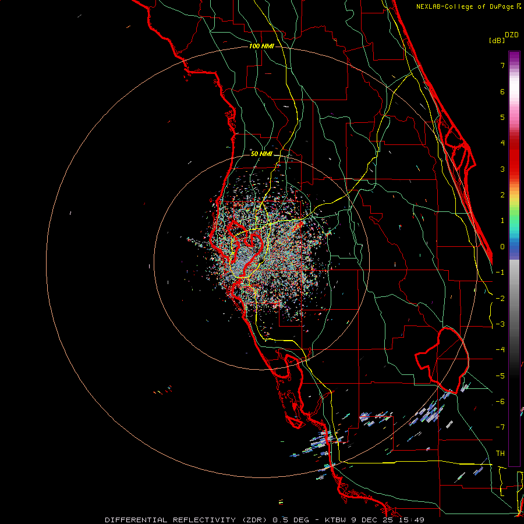The width and height of the screenshot is (524, 524).
Task: Select the -4 value on color scale
Action: pyautogui.click(x=500, y=350)
